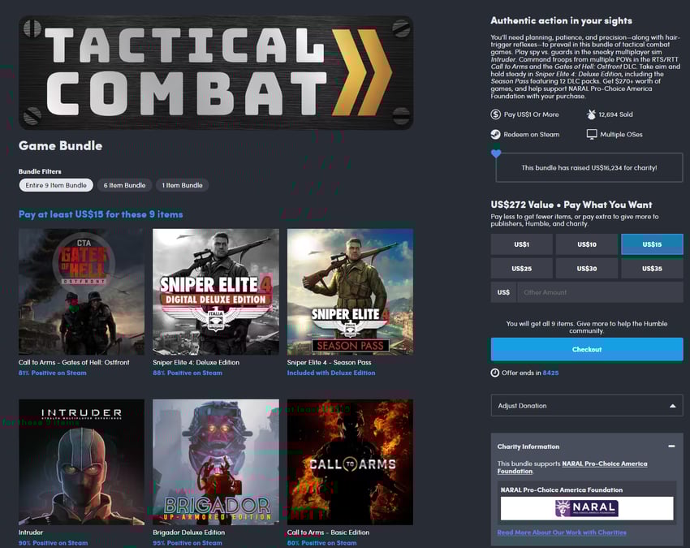This screenshot has width=690, height=548.
Task: Click the Included with Deluxe Edition link
Action: 331,373
